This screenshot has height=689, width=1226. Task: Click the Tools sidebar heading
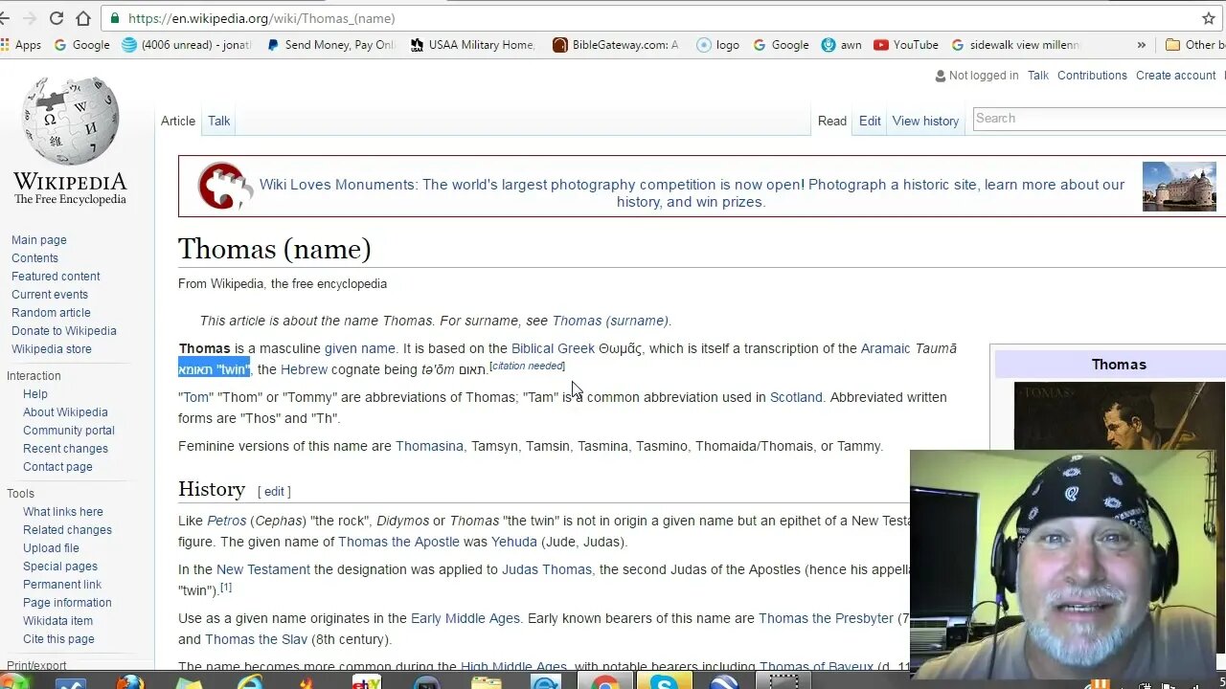coord(20,494)
